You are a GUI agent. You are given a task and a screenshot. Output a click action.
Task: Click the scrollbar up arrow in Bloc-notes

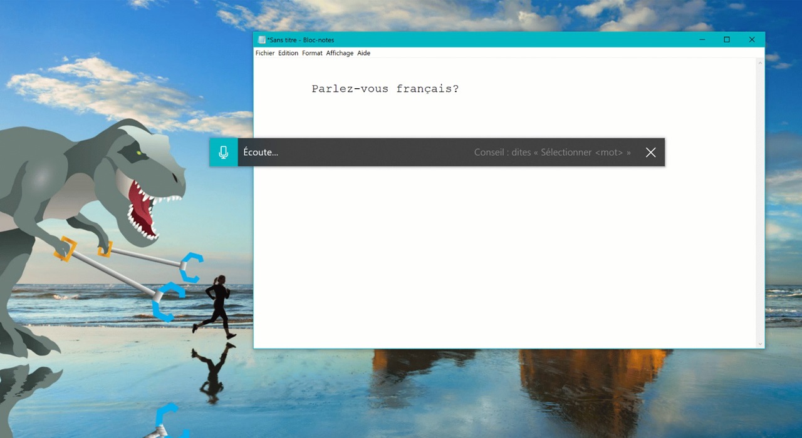[761, 63]
